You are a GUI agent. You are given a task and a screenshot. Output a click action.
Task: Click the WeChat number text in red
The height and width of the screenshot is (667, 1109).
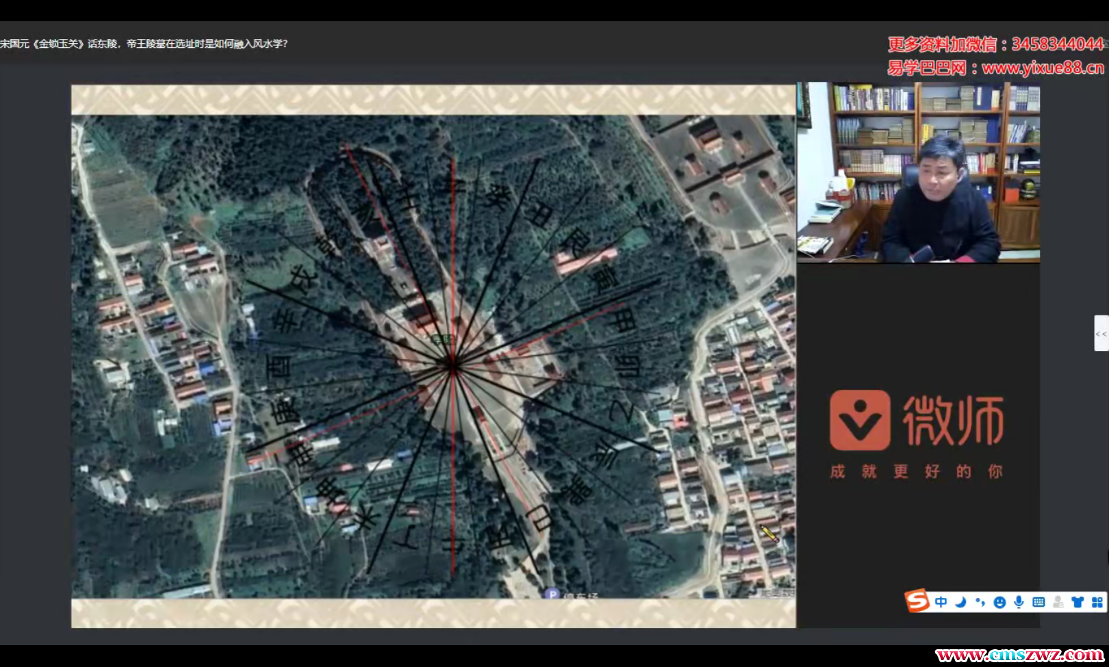1057,44
